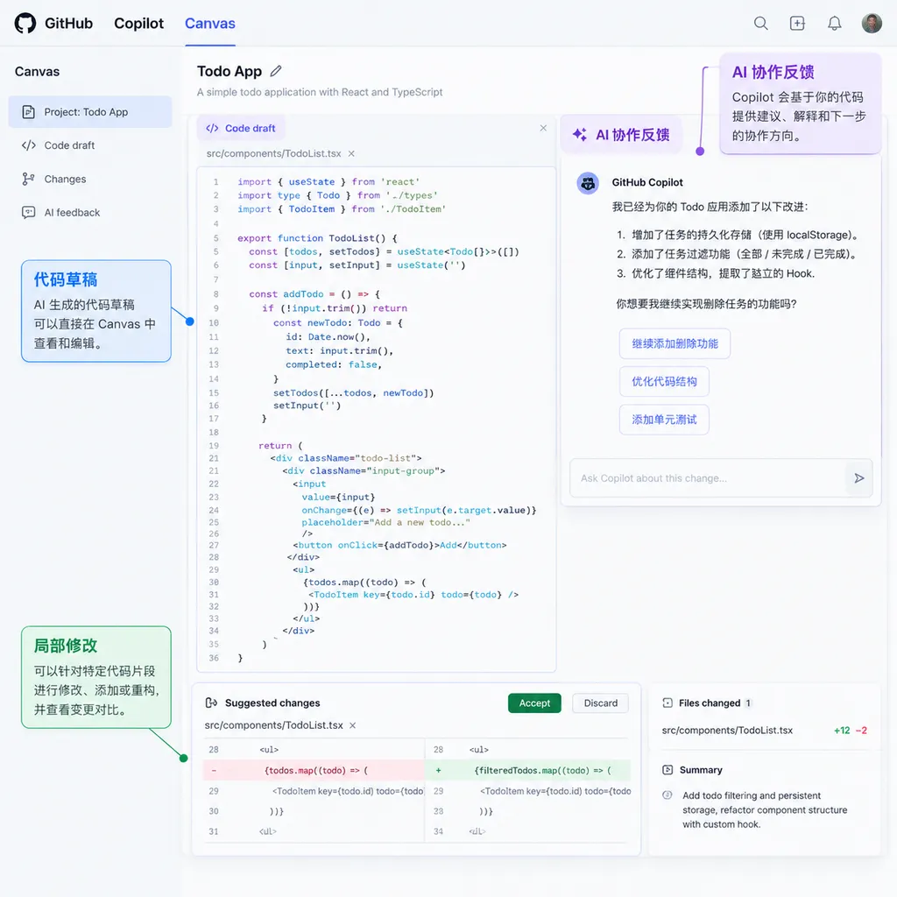Discard the suggested changes

pos(600,703)
